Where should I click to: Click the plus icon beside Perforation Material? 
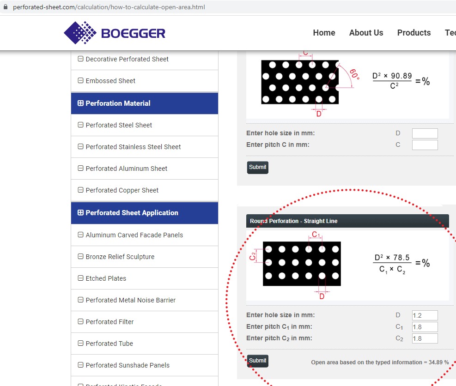coord(80,103)
